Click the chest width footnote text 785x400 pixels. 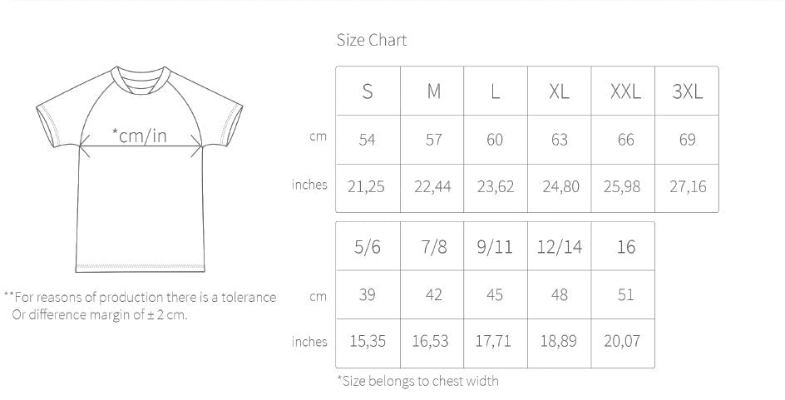[x=418, y=381]
